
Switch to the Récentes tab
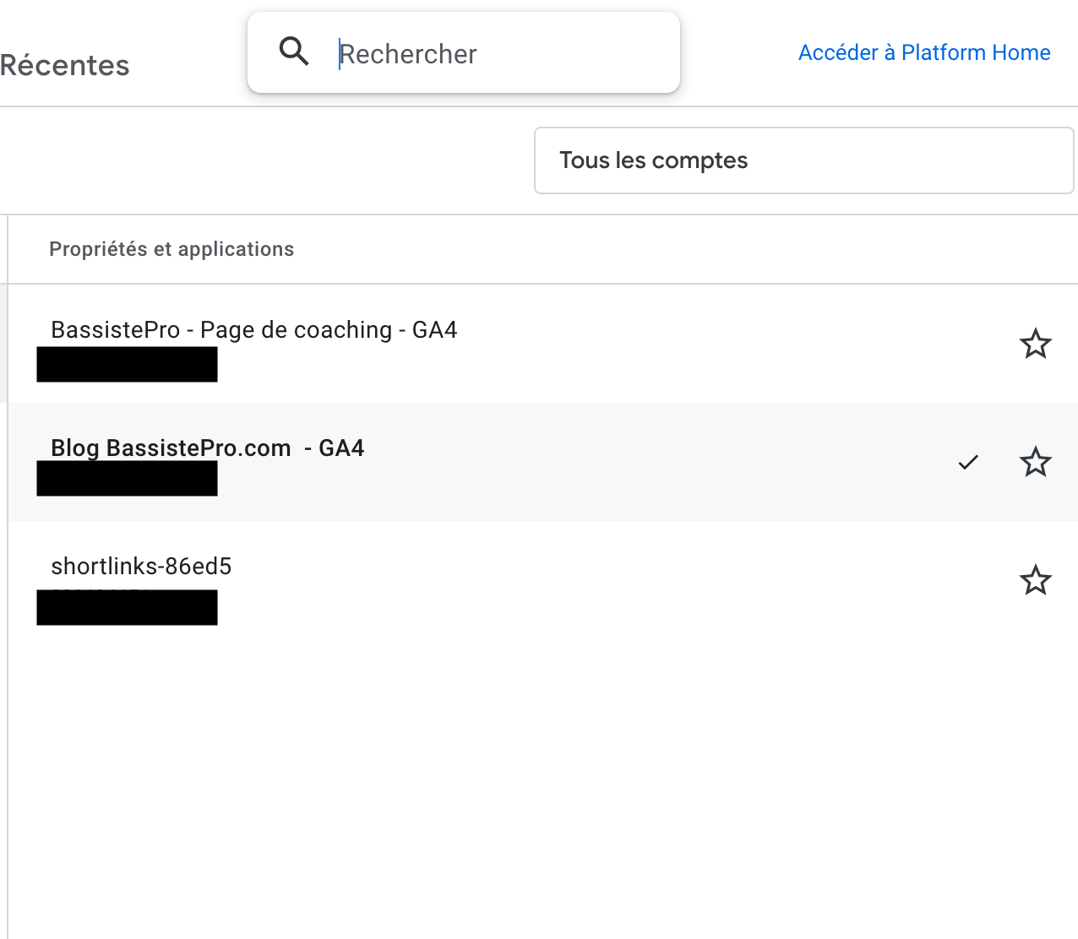click(x=64, y=65)
